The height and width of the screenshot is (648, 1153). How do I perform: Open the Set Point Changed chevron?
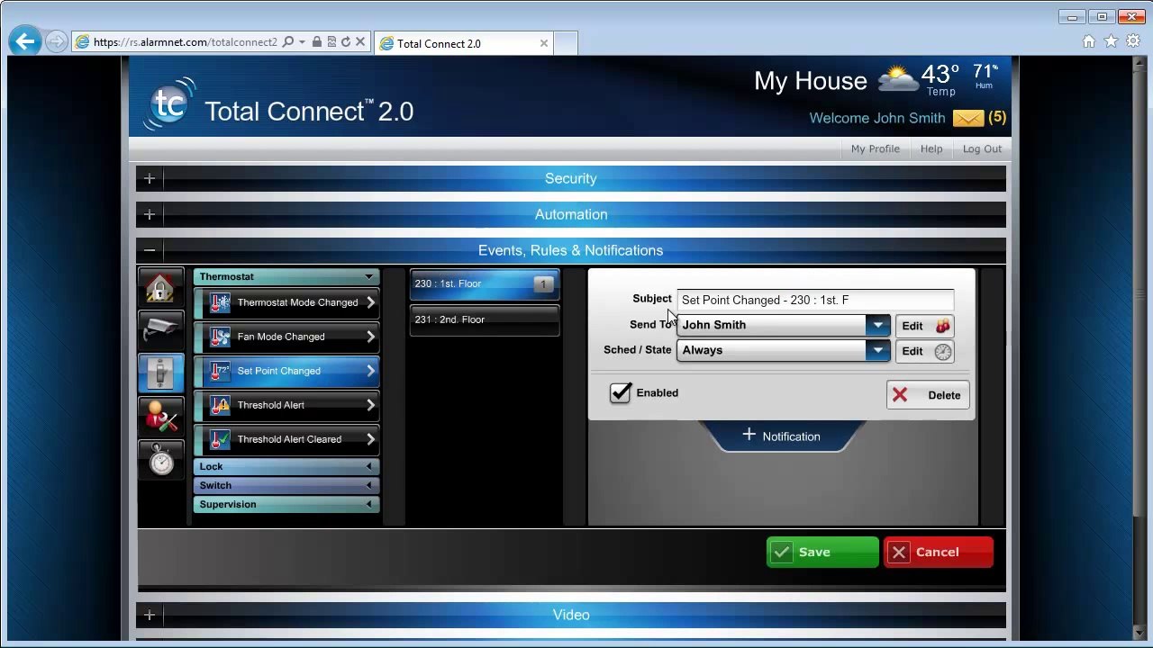pyautogui.click(x=370, y=371)
